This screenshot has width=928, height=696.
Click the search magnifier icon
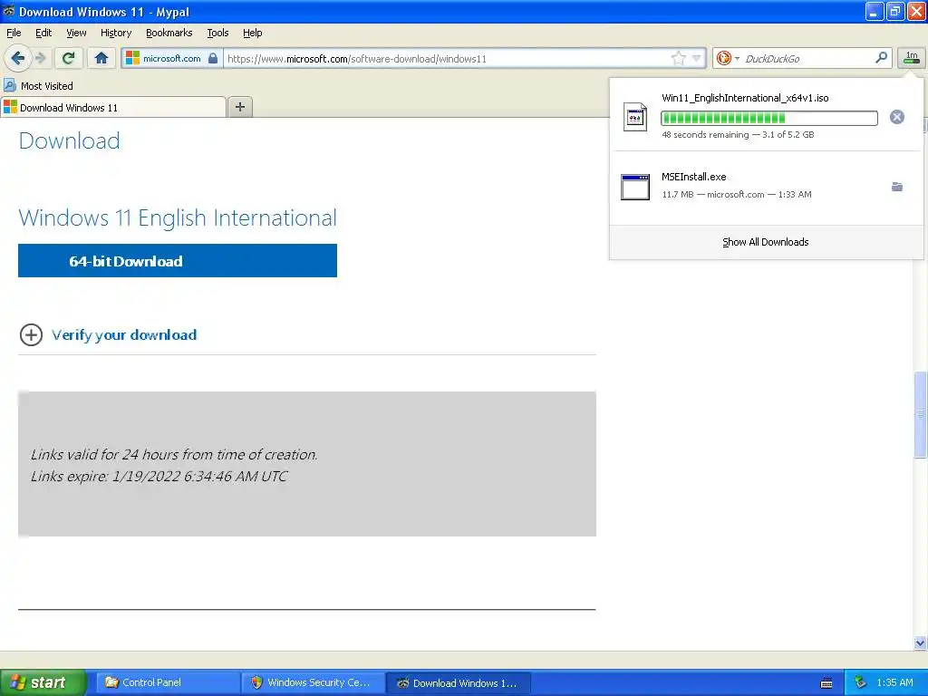881,58
